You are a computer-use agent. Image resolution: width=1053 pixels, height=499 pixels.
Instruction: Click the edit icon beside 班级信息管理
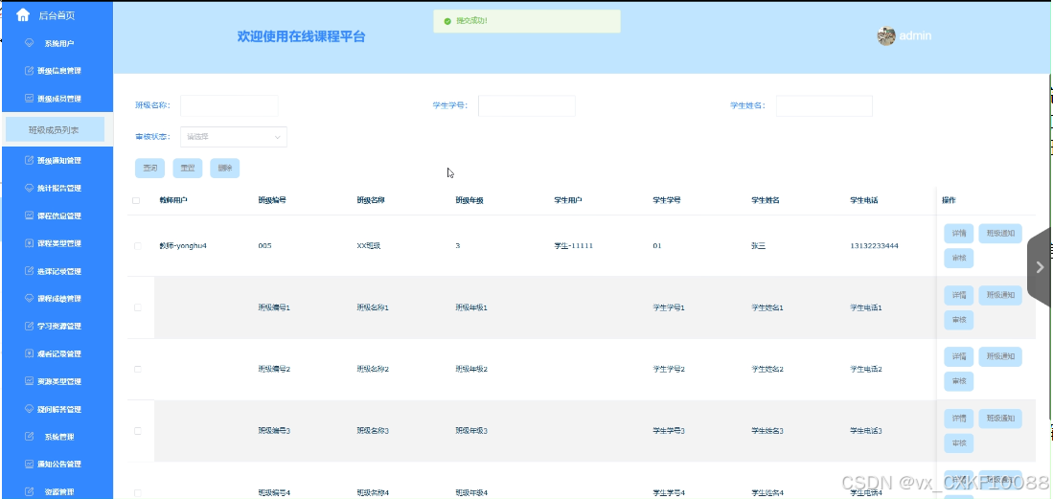pos(29,71)
